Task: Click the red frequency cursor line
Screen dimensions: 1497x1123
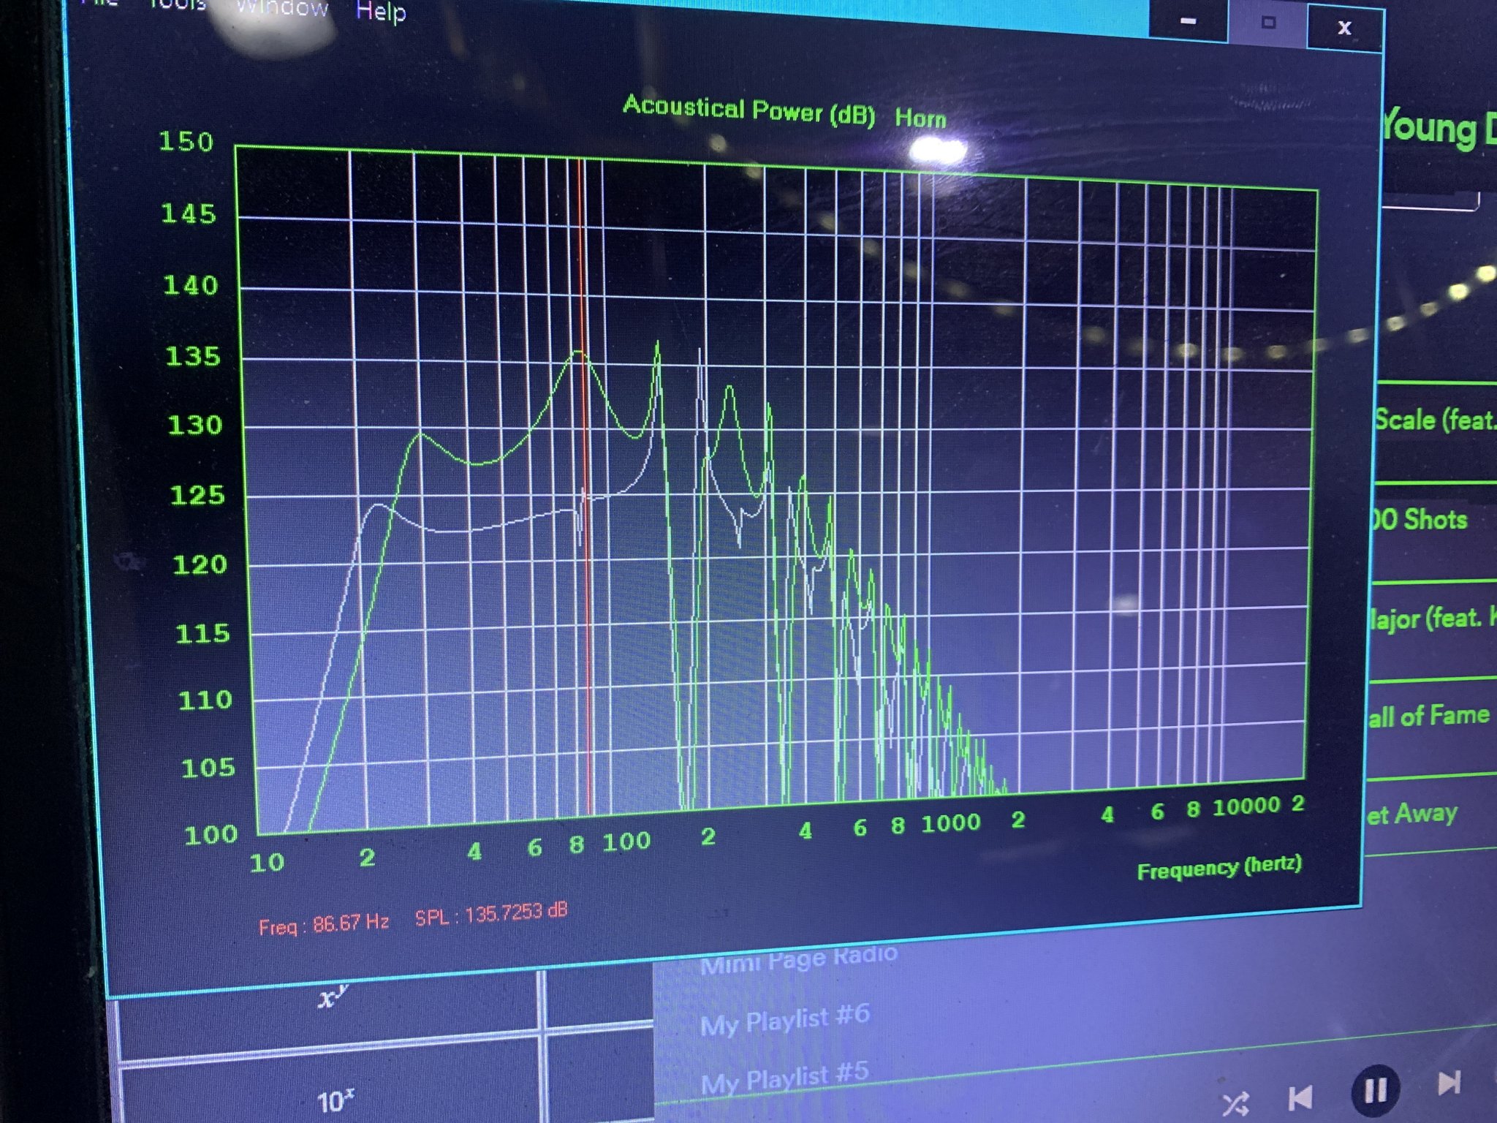Action: 585,486
